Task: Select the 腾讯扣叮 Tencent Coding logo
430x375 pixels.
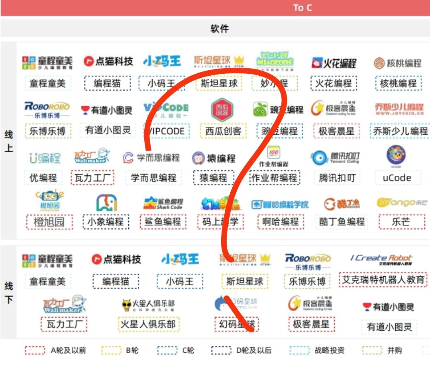Action: click(335, 157)
